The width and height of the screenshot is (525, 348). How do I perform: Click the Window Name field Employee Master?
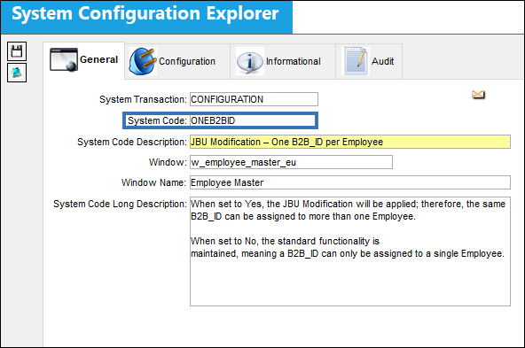(x=350, y=182)
